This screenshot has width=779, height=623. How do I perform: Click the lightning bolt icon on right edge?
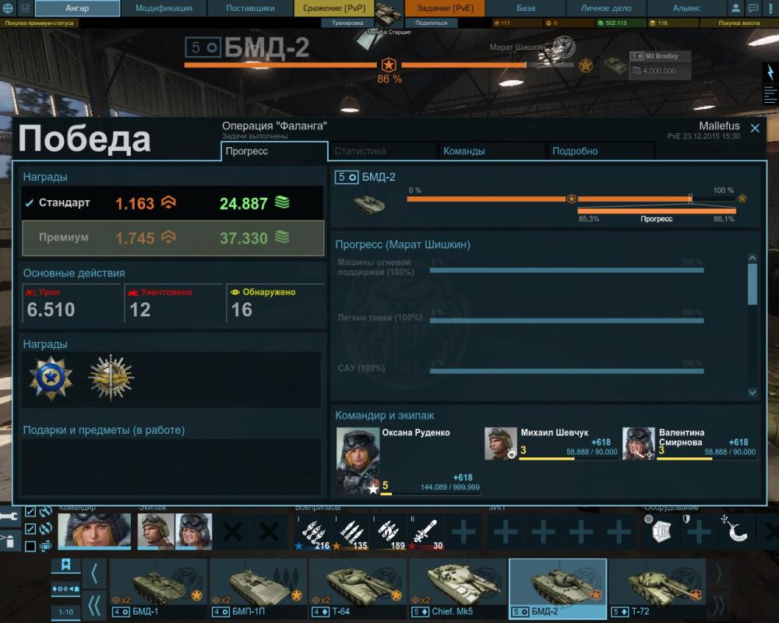(770, 72)
